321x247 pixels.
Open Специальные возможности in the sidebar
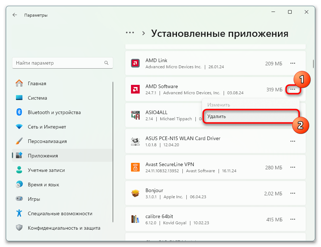[62, 213]
